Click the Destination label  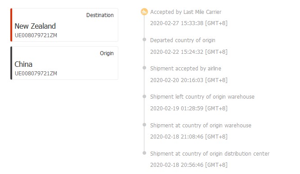click(x=100, y=15)
